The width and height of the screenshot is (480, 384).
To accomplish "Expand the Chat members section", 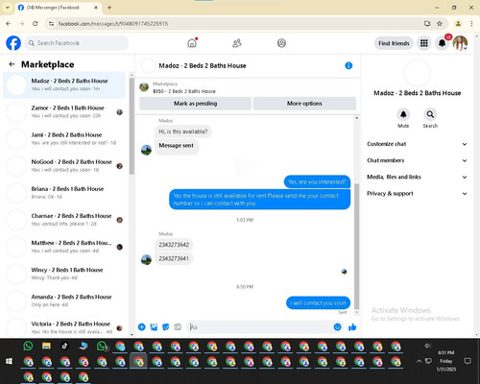I will [x=417, y=160].
